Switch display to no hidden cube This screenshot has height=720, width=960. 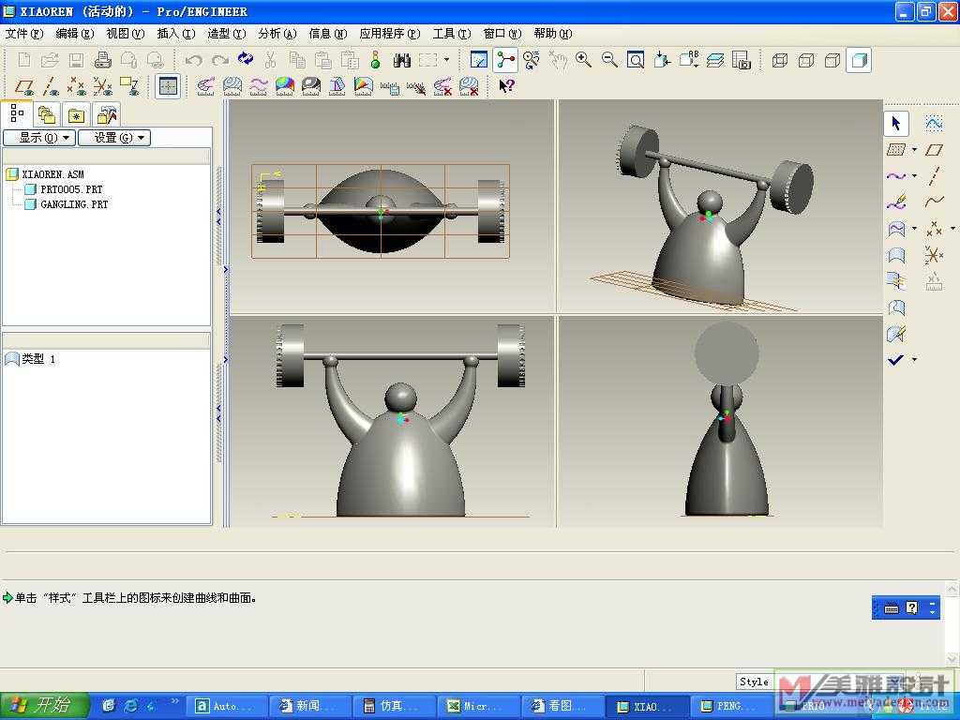point(832,60)
